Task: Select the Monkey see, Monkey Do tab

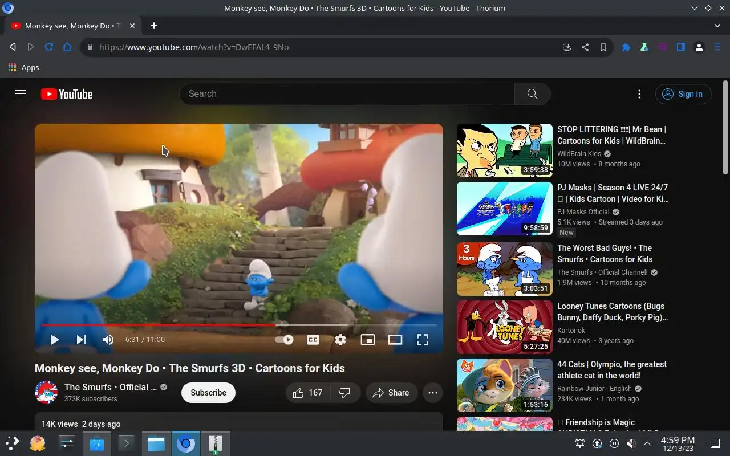Action: tap(72, 26)
